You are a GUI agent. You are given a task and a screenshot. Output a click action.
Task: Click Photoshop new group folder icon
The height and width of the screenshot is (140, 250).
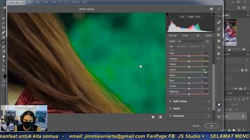[234, 130]
